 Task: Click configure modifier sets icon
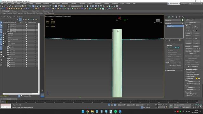click(180, 40)
